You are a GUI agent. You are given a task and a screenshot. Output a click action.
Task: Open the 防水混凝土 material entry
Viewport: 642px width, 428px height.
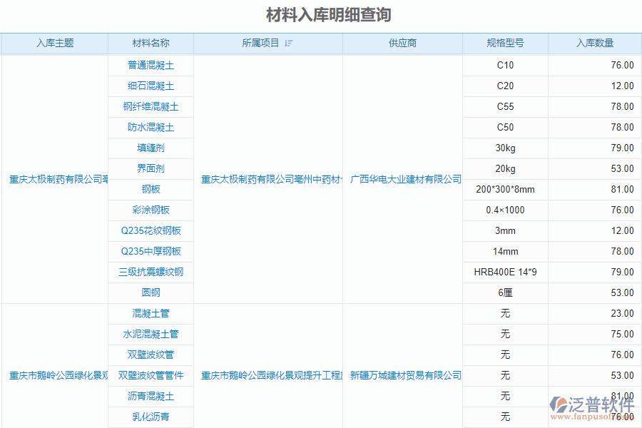tap(151, 127)
